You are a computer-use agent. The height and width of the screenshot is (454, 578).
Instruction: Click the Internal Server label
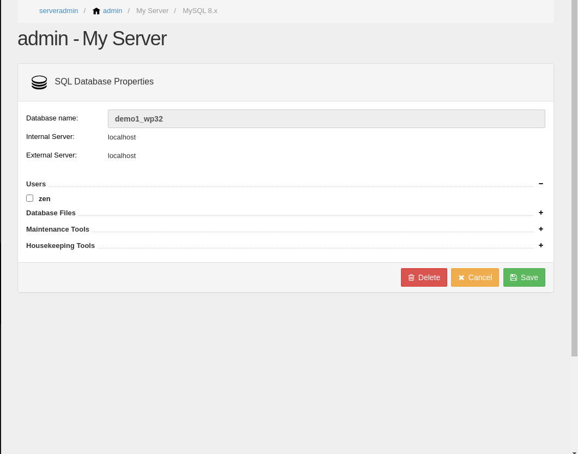pos(50,136)
